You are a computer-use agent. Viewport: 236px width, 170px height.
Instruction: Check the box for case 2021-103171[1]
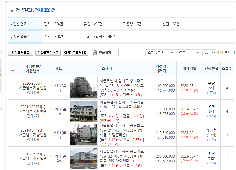point(13,112)
